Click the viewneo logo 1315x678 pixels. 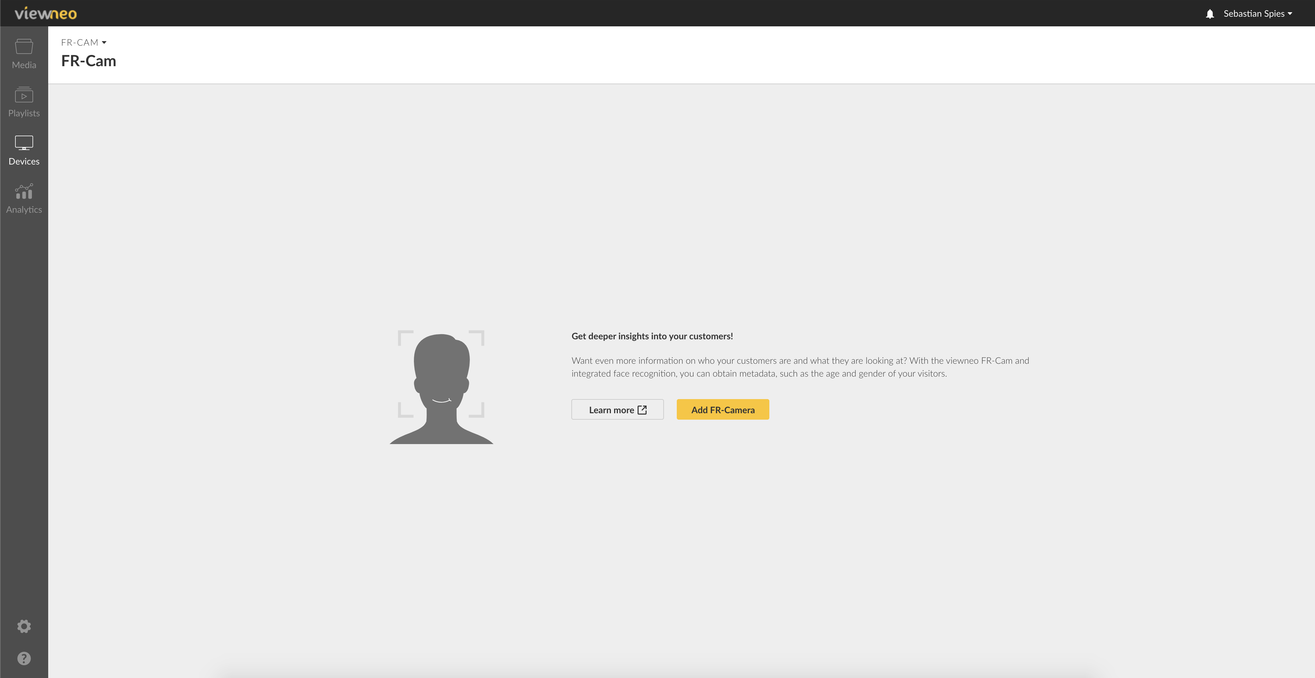[46, 13]
